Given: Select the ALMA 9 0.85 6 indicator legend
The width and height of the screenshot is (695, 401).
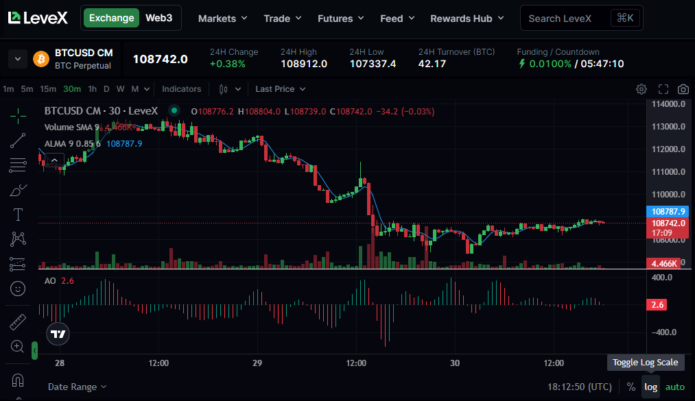Looking at the screenshot, I should 72,143.
